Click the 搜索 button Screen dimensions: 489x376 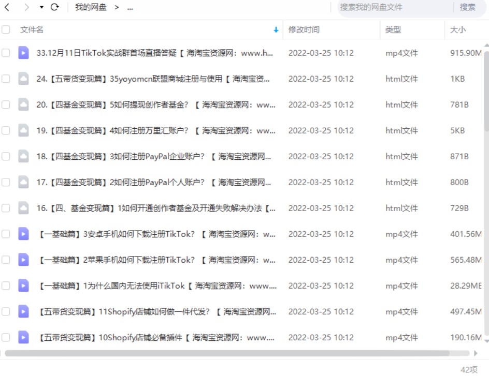pos(467,7)
